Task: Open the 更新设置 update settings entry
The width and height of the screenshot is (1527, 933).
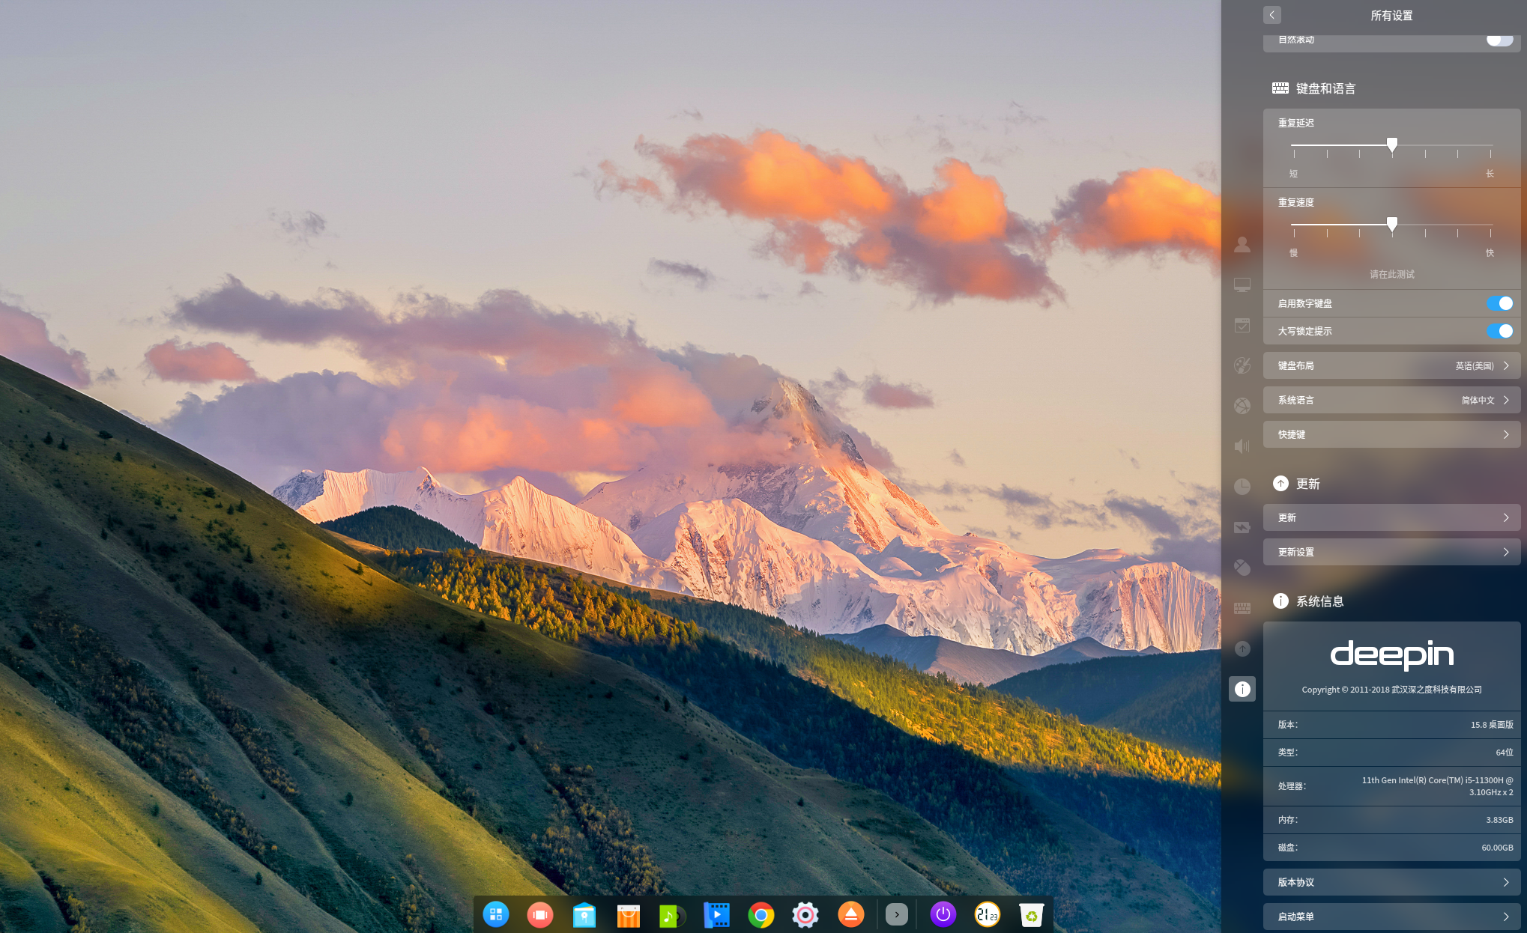Action: [x=1391, y=552]
